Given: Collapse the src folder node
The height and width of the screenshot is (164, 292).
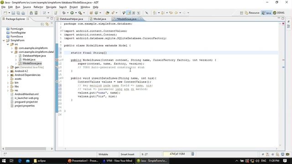Looking at the screenshot, I should point(8,44).
